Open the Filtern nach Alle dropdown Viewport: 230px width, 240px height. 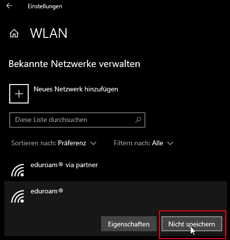click(143, 143)
